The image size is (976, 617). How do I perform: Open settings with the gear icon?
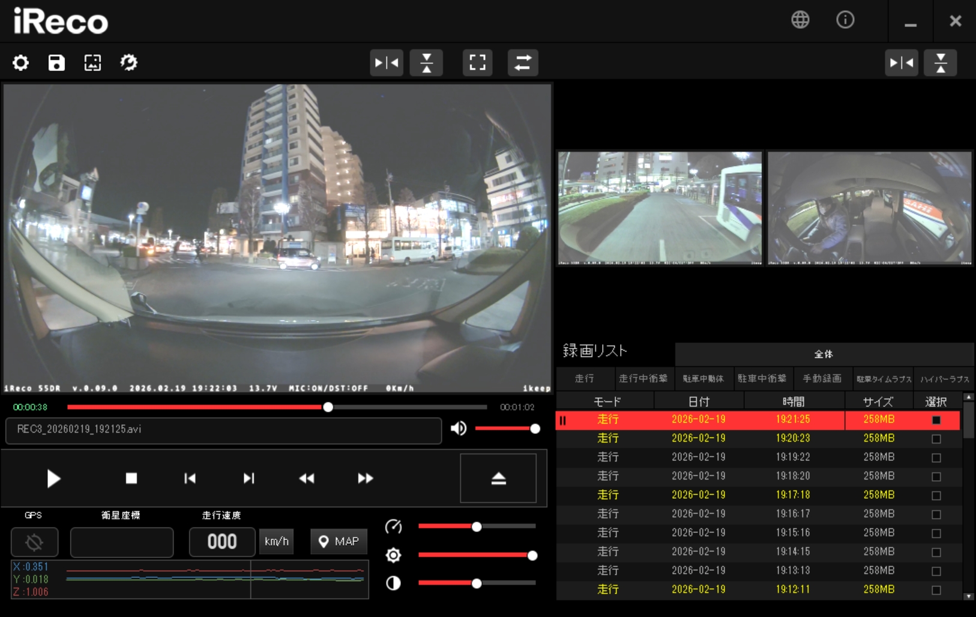(20, 62)
